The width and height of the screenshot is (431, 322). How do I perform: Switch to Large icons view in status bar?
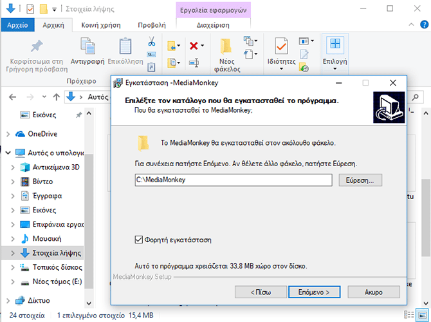tap(422, 315)
